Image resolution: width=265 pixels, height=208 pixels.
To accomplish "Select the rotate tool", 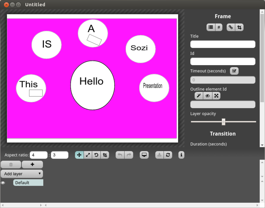I will click(96, 155).
